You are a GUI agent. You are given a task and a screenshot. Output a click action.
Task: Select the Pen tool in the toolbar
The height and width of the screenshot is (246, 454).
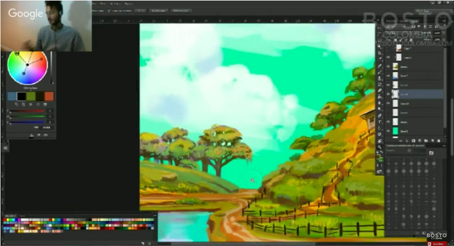pyautogui.click(x=379, y=116)
